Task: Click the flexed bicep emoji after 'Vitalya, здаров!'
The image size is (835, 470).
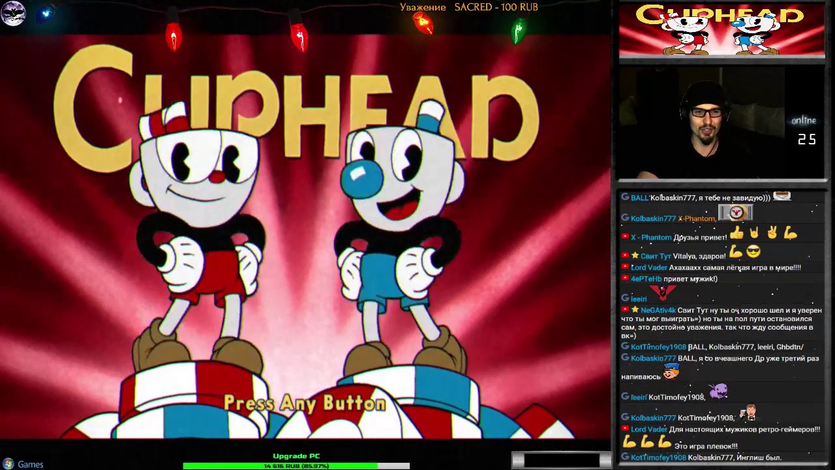Action: [736, 251]
